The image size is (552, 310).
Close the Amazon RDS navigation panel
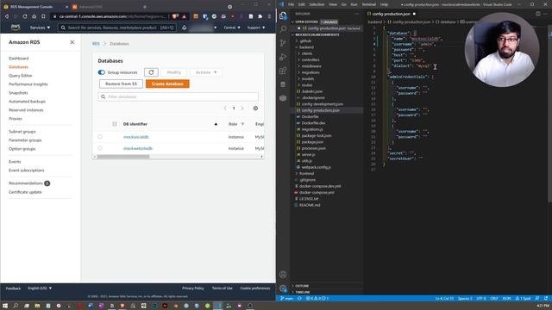pos(72,42)
